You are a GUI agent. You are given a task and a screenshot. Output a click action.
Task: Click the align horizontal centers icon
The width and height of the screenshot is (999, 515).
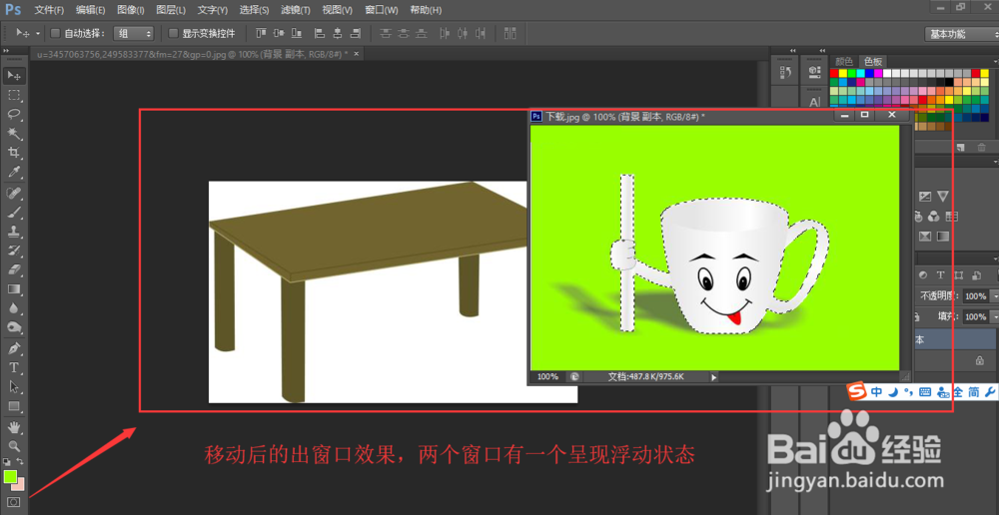pos(338,33)
